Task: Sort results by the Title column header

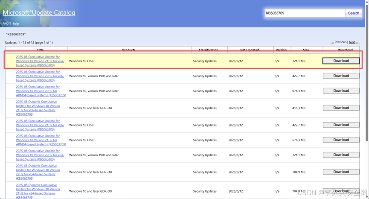Action: point(40,50)
